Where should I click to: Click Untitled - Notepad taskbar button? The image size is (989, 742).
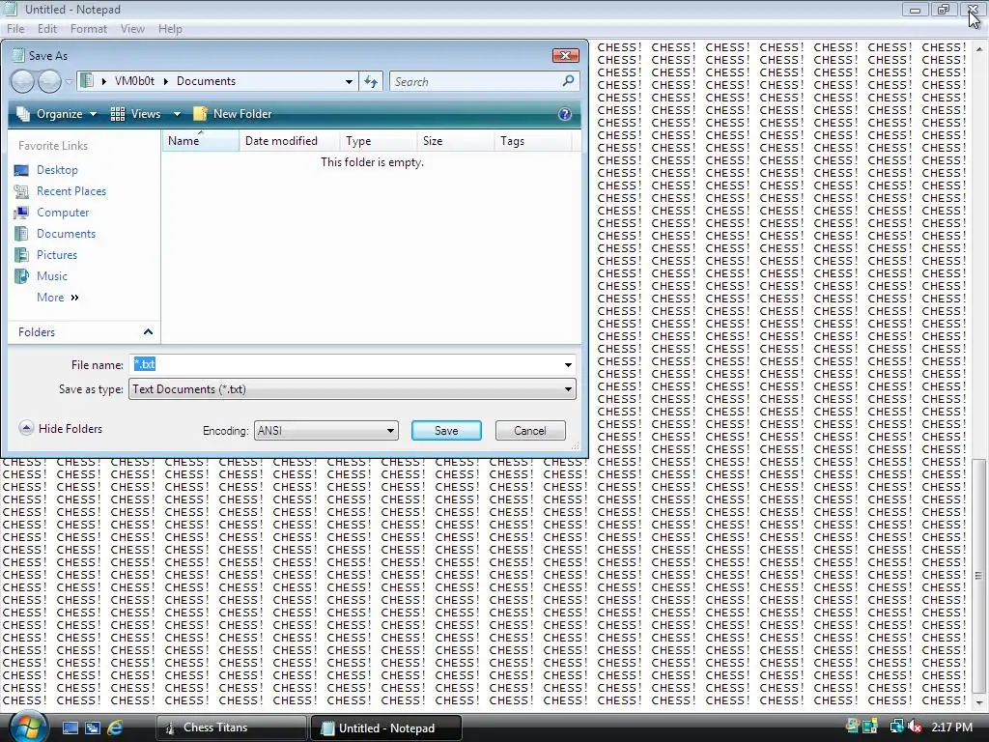point(386,728)
